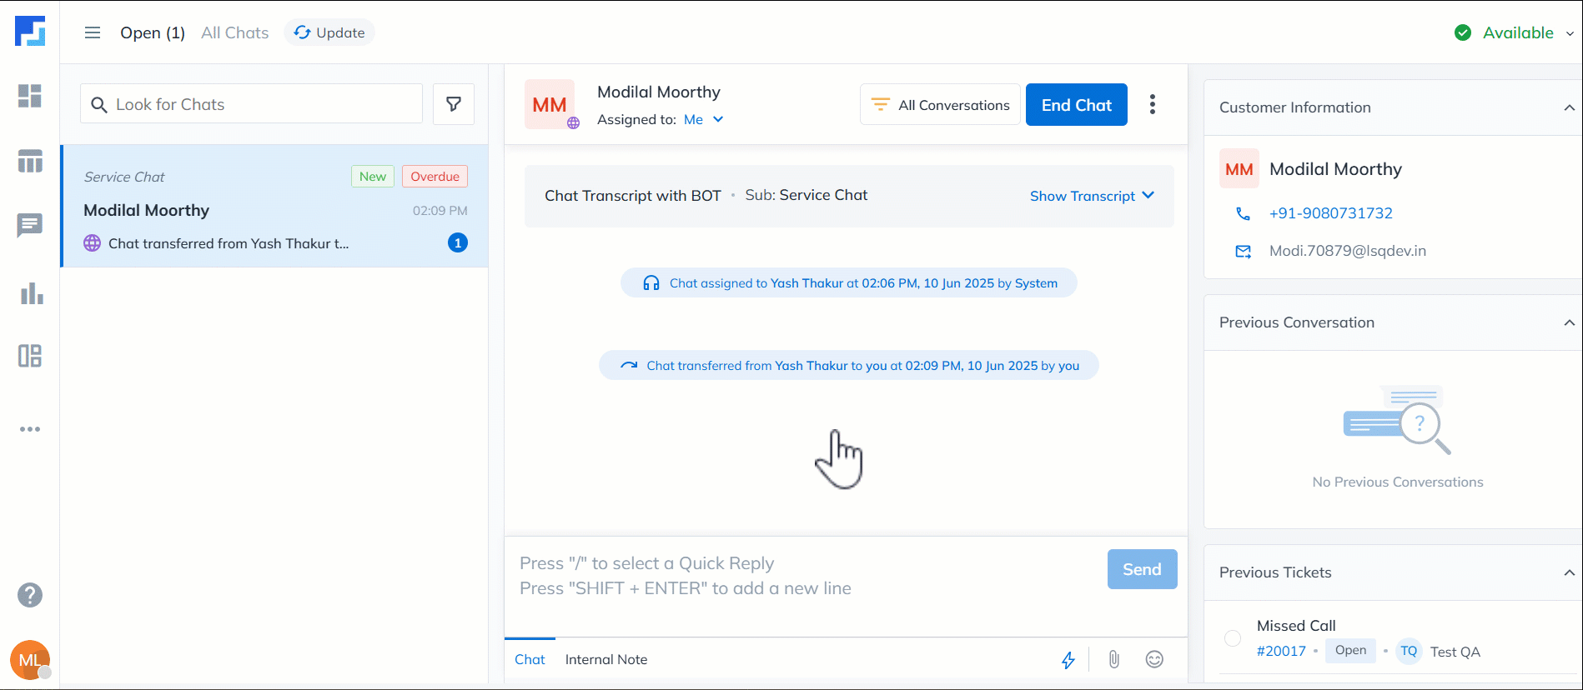Click the Update button
This screenshot has width=1583, height=690.
pyautogui.click(x=329, y=32)
